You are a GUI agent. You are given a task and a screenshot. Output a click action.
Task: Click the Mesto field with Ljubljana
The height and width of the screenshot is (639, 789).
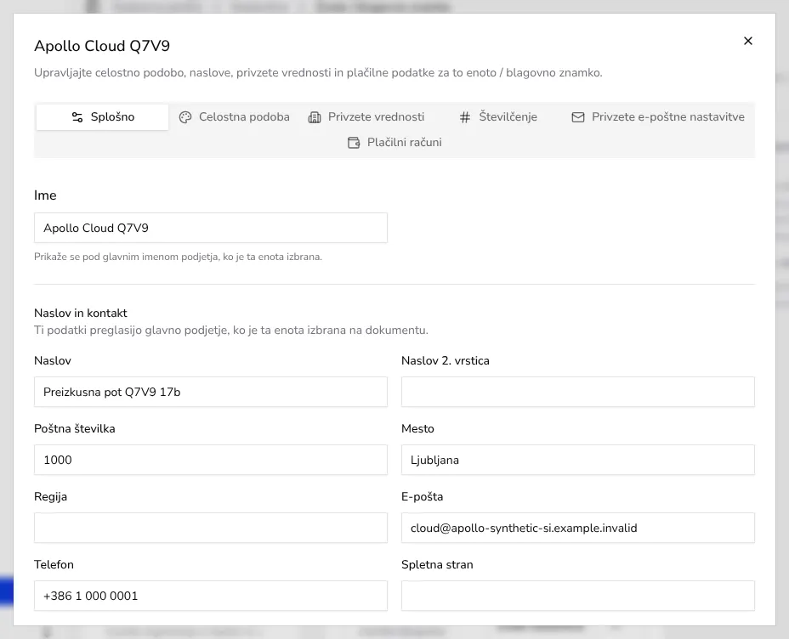[x=577, y=460]
